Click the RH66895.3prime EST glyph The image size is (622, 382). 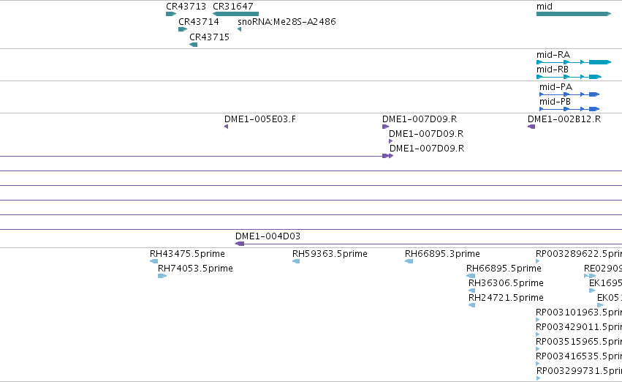coord(409,261)
